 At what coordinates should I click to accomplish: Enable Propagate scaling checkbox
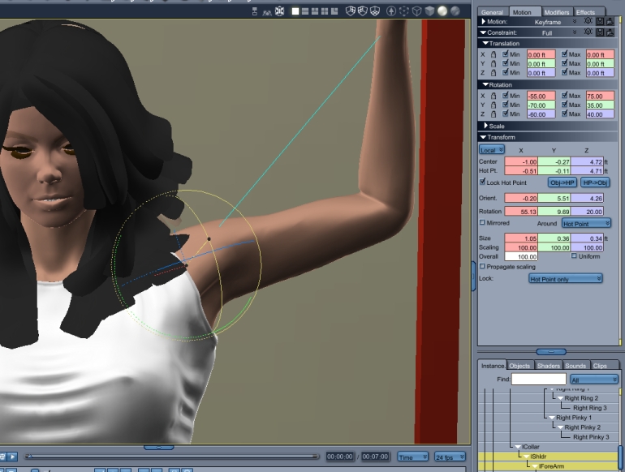[x=482, y=266]
